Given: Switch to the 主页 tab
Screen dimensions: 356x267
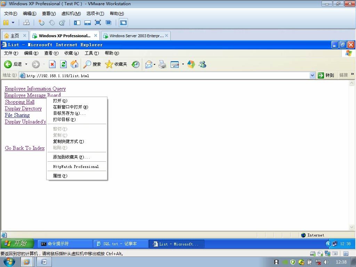Looking at the screenshot, I should coord(15,36).
